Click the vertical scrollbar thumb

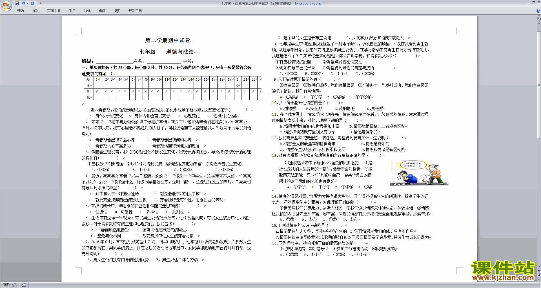click(x=539, y=84)
